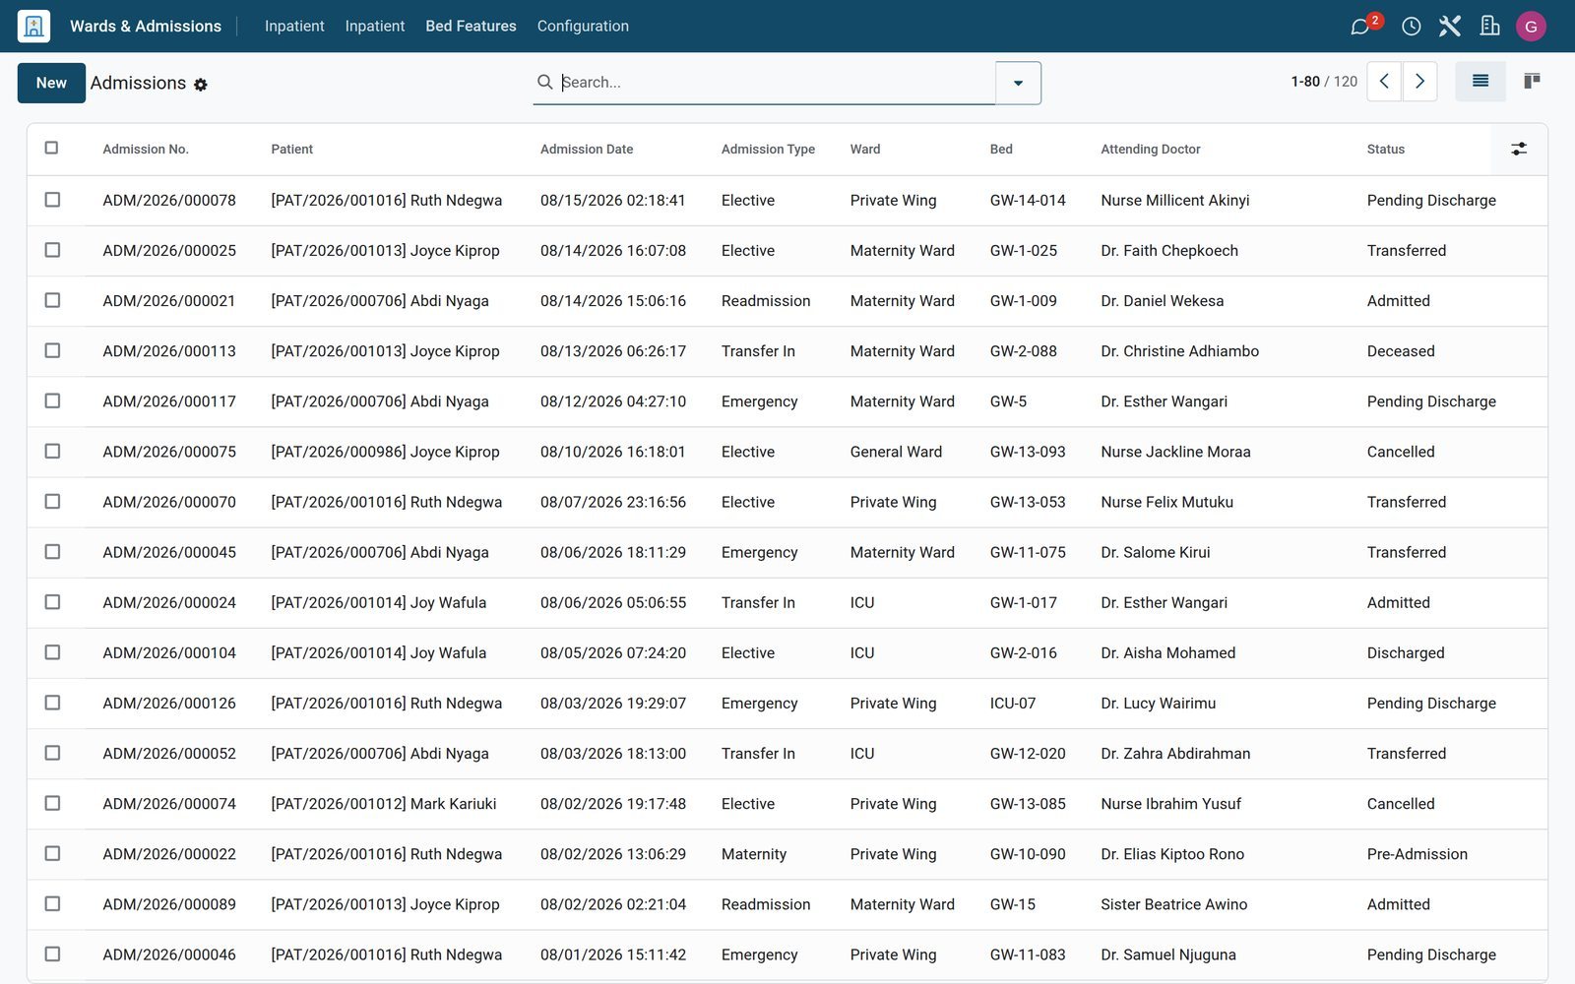Click the Discharged status cell

(x=1406, y=653)
